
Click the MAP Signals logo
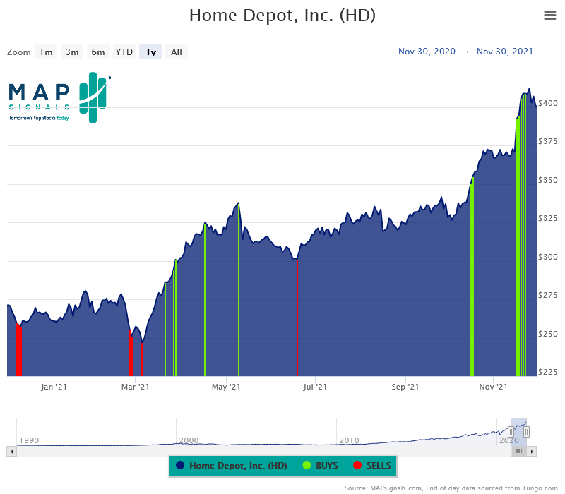click(59, 97)
